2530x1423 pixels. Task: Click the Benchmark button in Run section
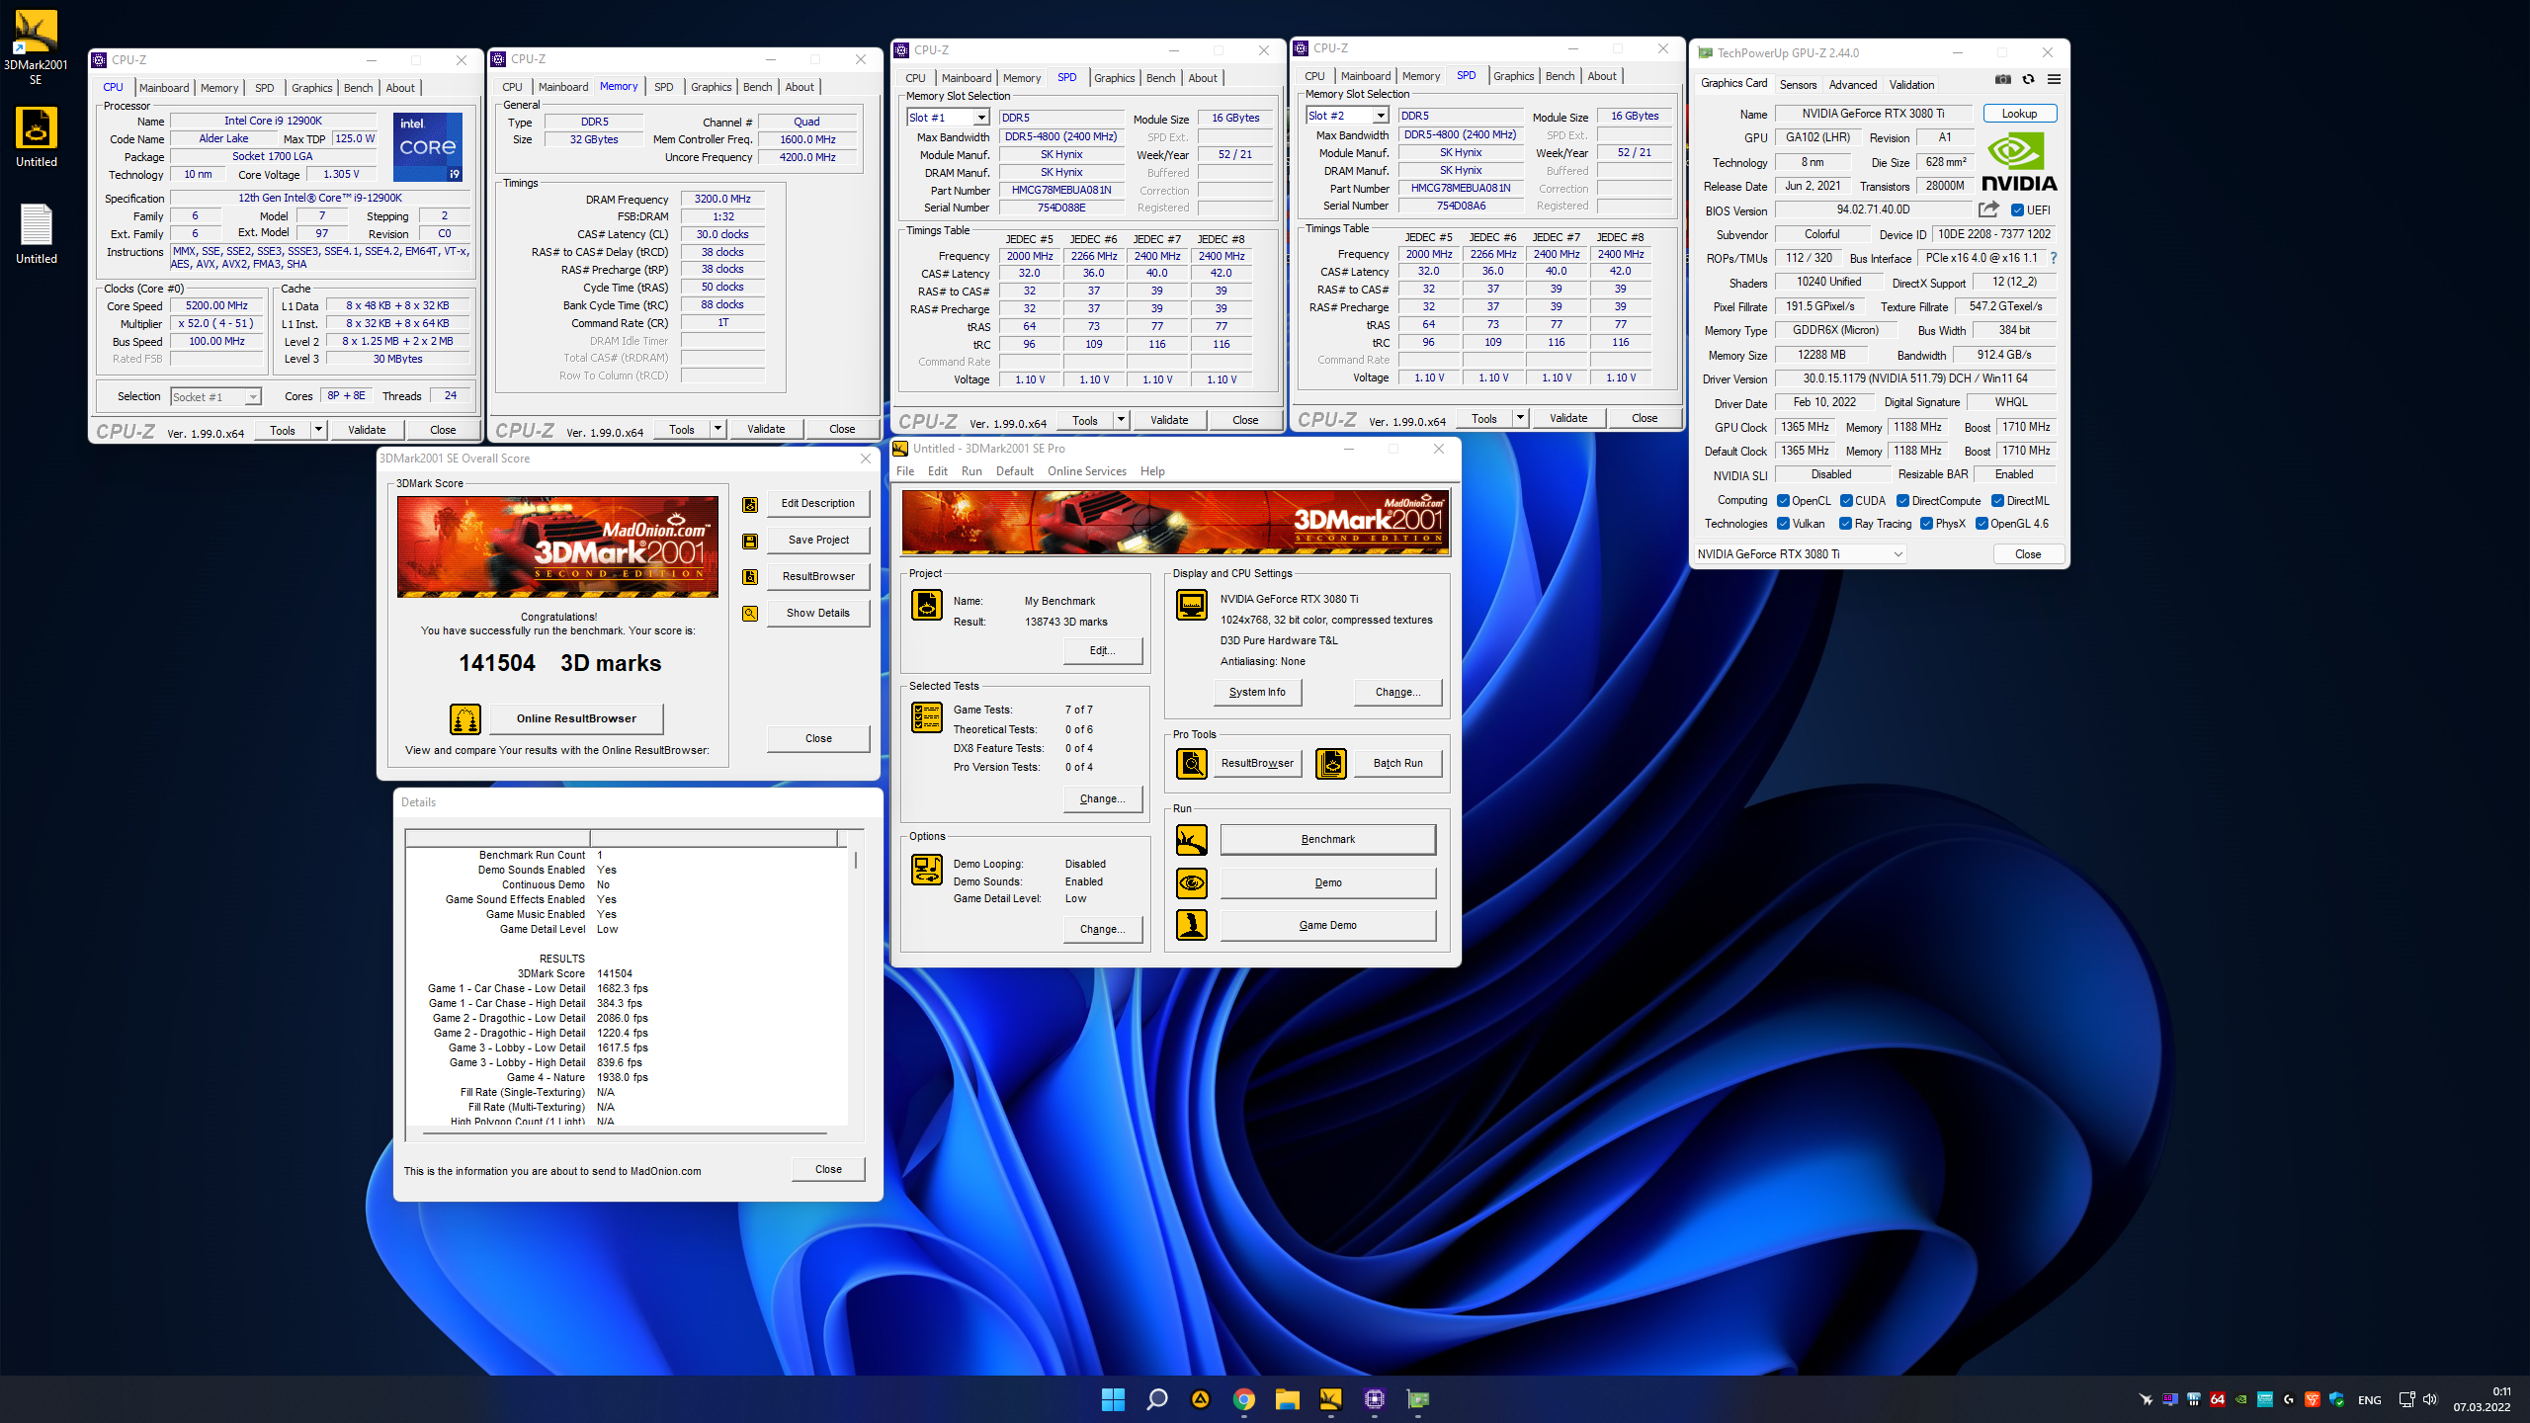click(x=1328, y=839)
